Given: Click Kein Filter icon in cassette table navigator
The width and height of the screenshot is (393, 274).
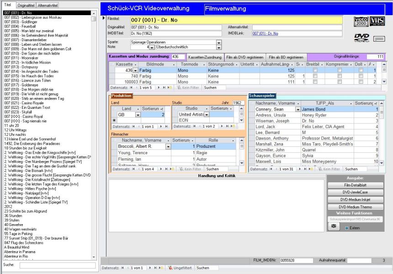Looking at the screenshot, I should click(187, 86).
